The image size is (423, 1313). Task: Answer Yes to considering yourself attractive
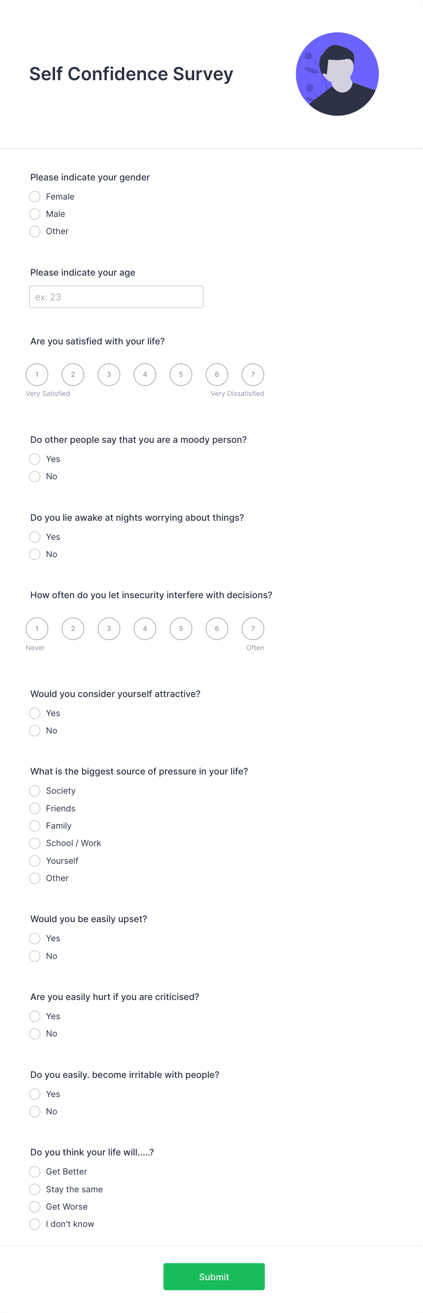tap(35, 713)
